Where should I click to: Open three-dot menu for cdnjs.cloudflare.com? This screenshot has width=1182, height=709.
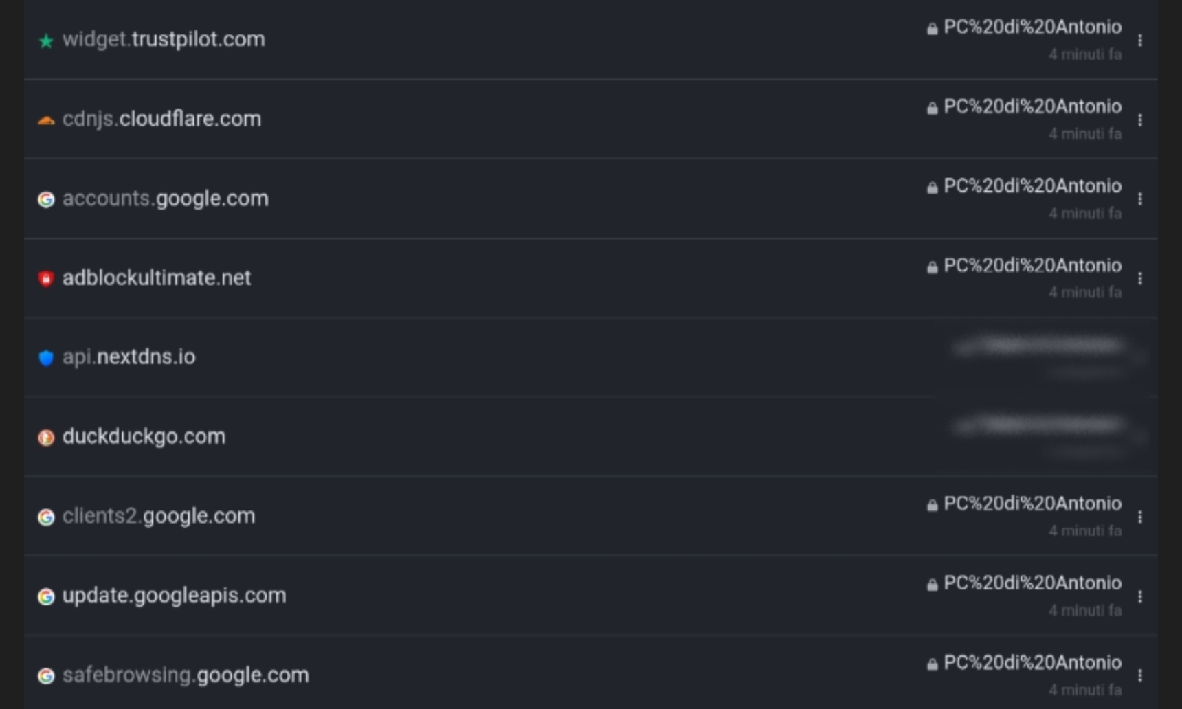coord(1140,120)
